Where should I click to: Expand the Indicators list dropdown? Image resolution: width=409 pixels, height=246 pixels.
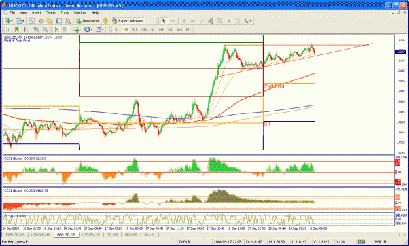pos(80,29)
